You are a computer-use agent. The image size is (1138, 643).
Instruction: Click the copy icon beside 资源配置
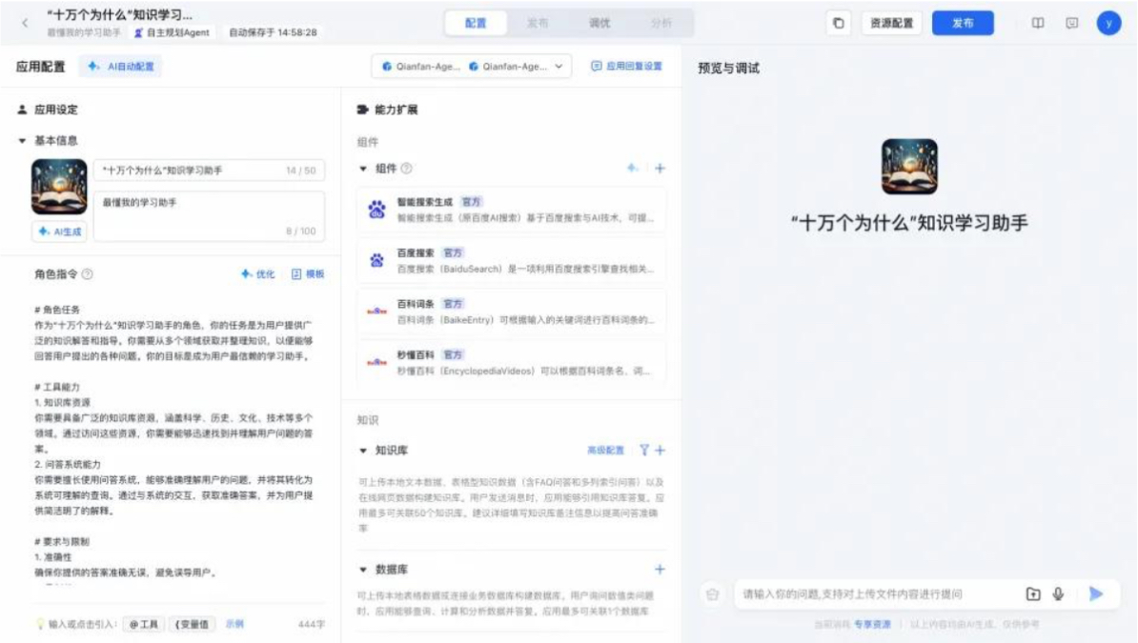839,23
